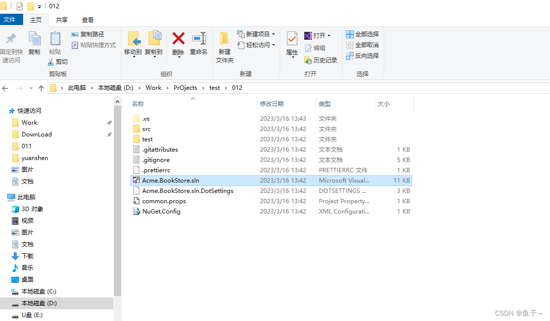Click the Delete (删除) red X icon
The width and height of the screenshot is (550, 321).
tap(178, 39)
